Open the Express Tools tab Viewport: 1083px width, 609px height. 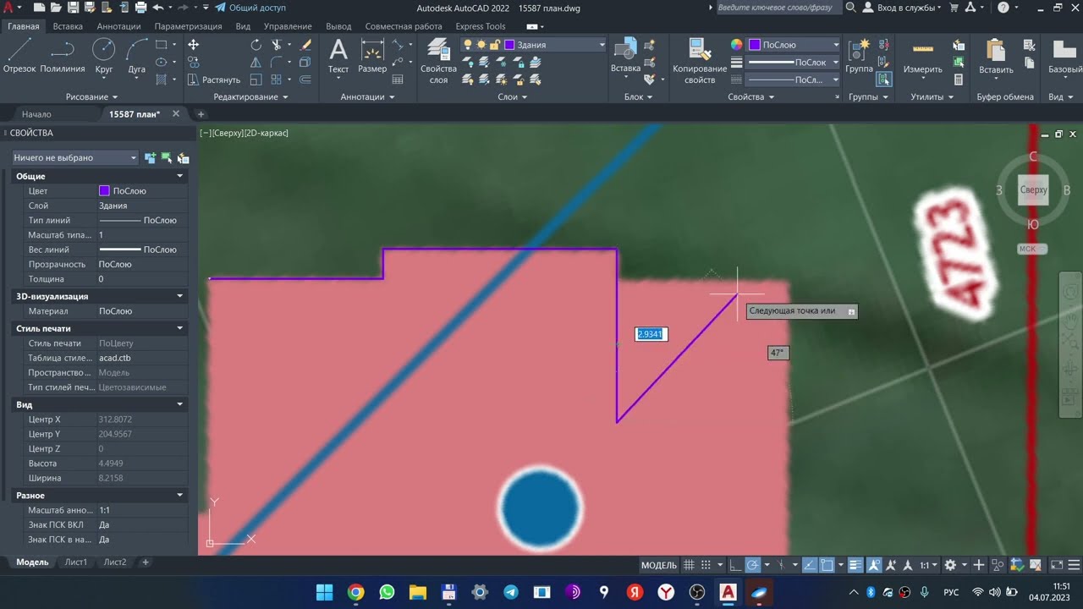[x=481, y=26]
